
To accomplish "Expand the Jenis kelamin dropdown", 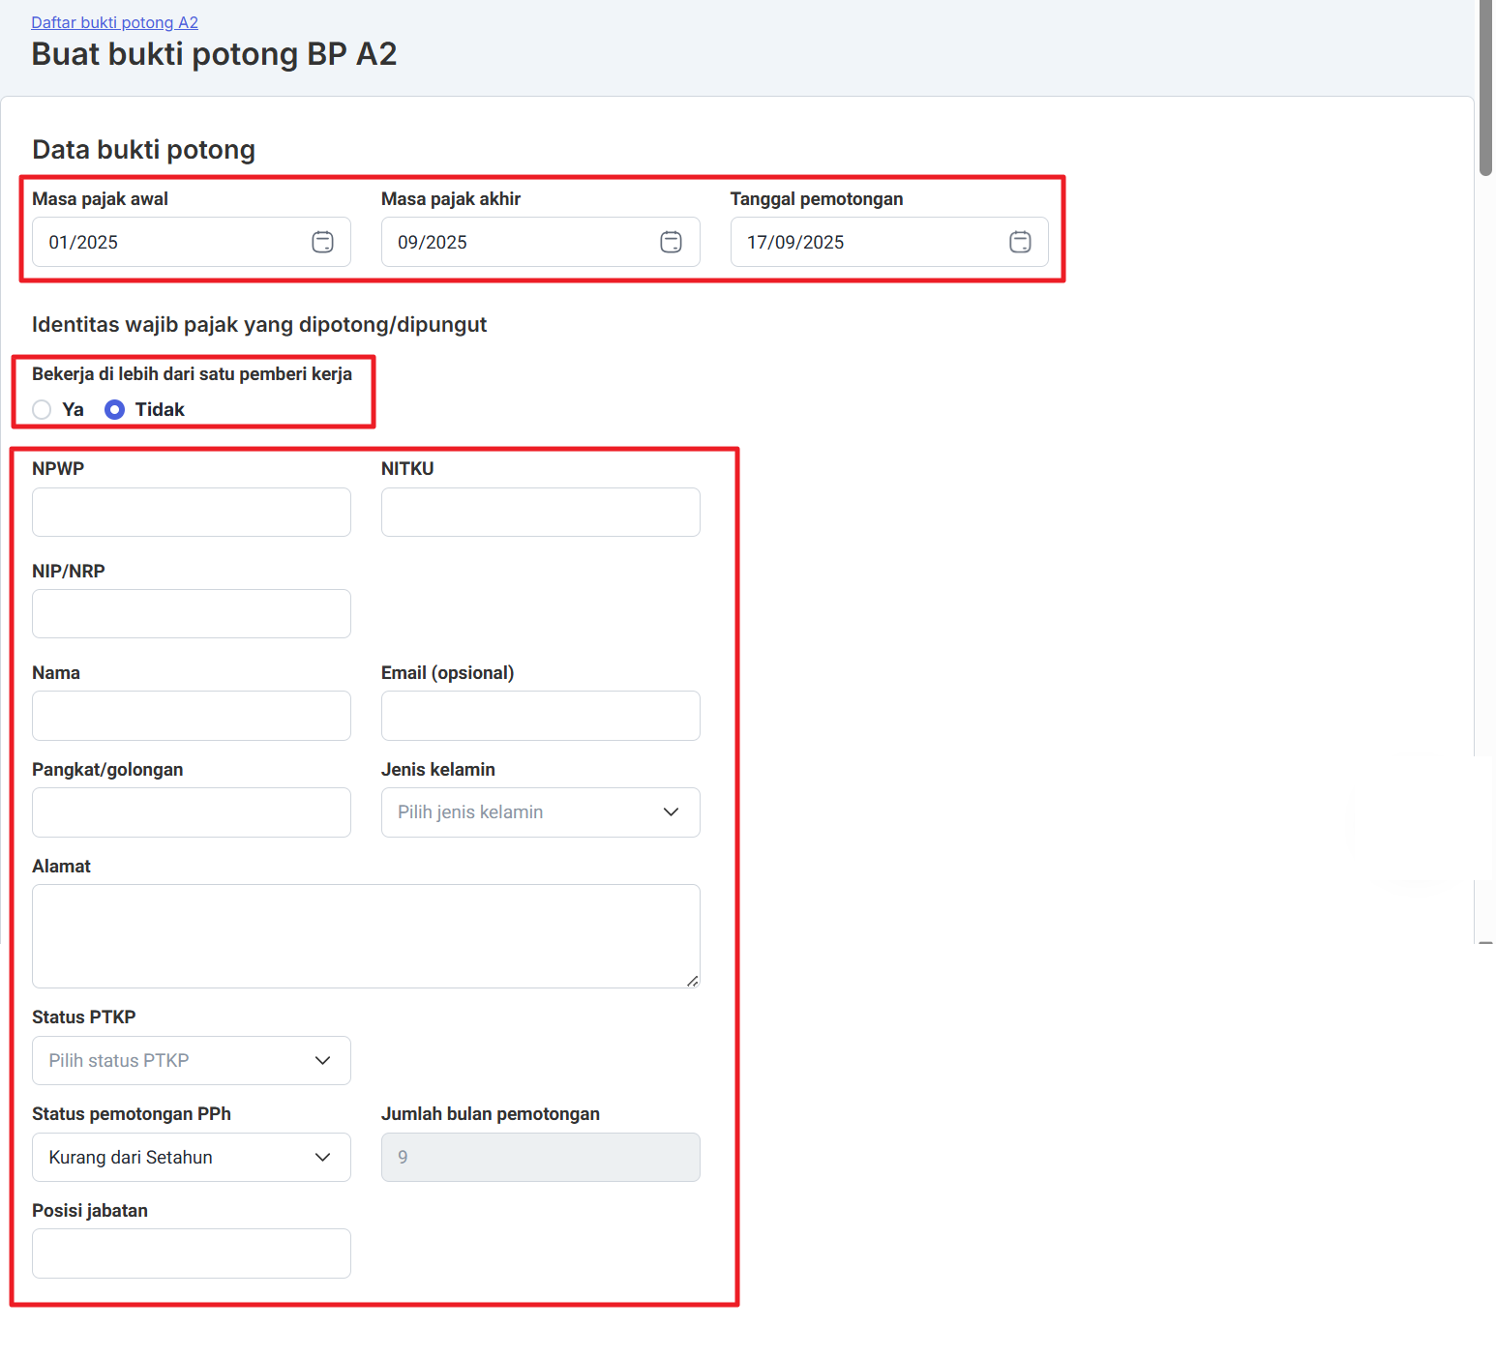I will [x=540, y=812].
